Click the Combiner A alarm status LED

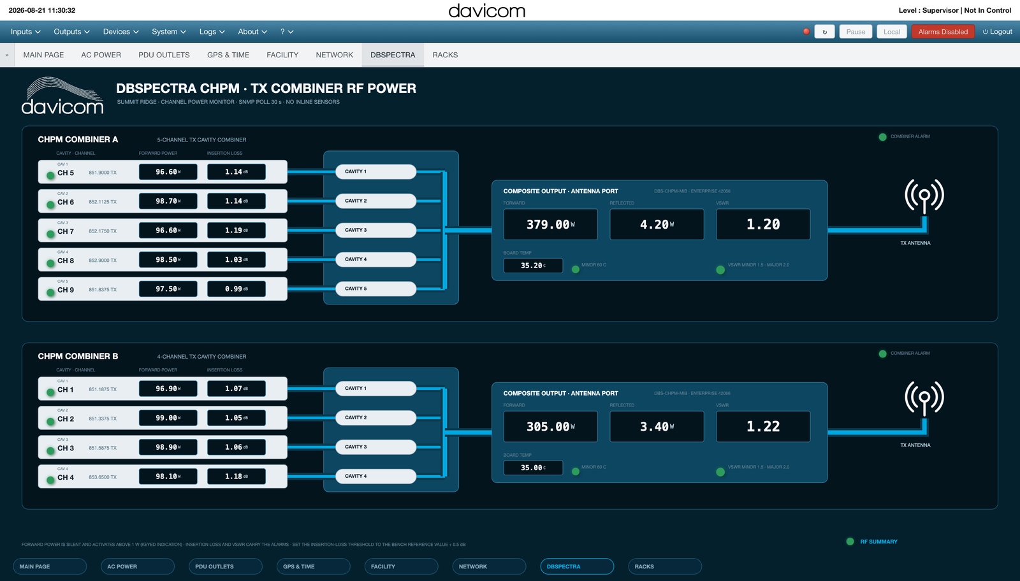pyautogui.click(x=883, y=137)
